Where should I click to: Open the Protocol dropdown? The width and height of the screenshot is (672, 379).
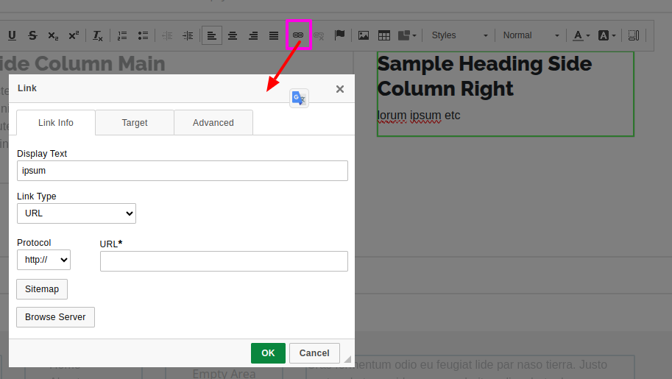coord(43,260)
